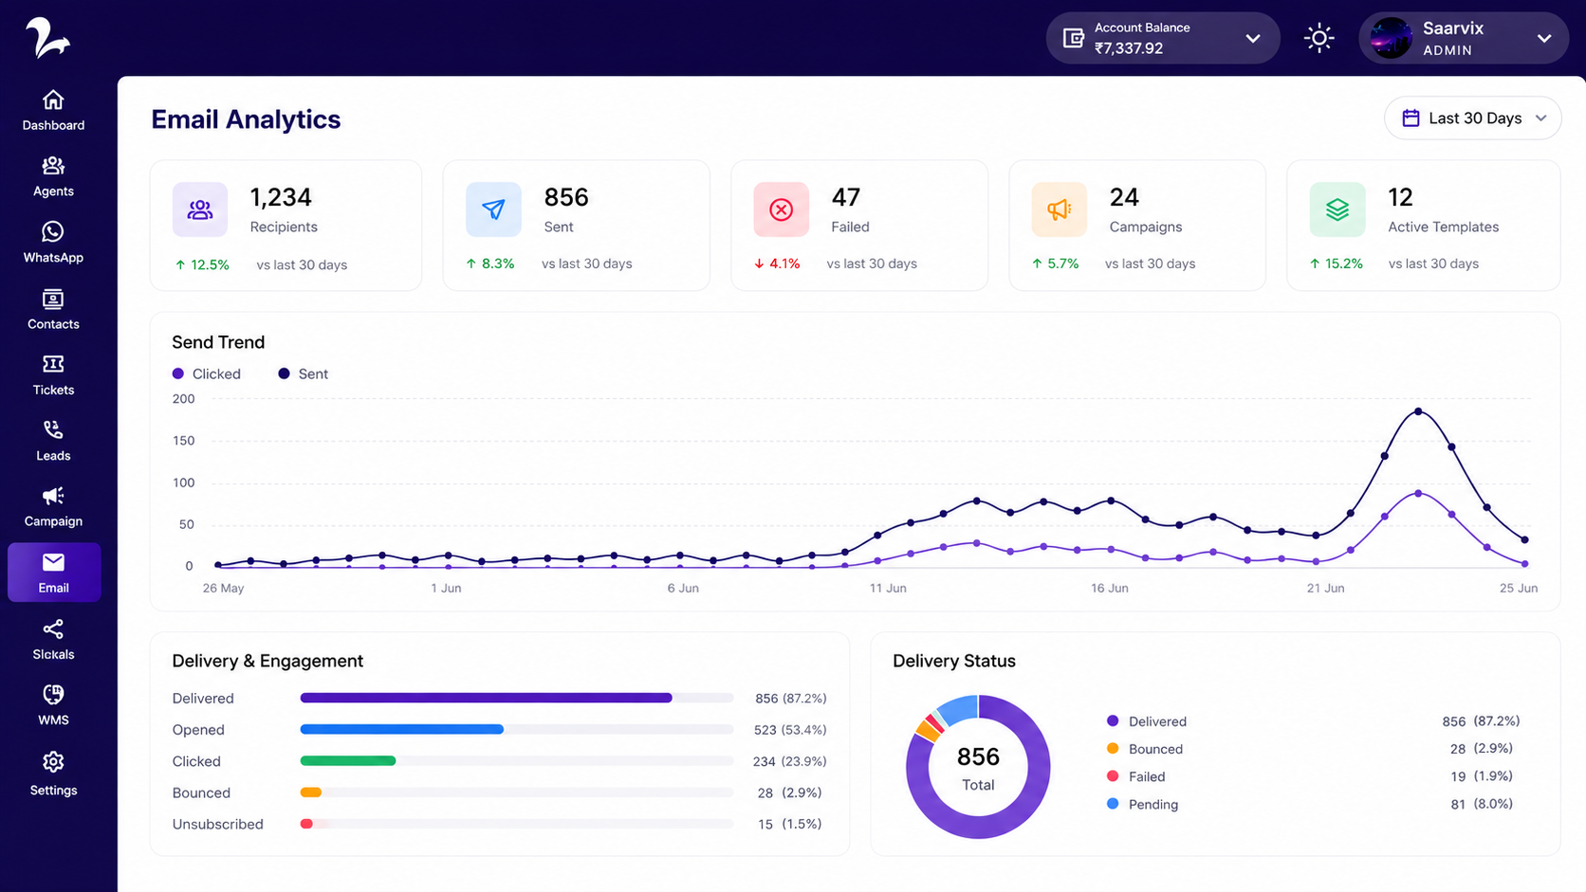
Task: Click the wallet icon beside Account Balance
Action: tap(1073, 38)
